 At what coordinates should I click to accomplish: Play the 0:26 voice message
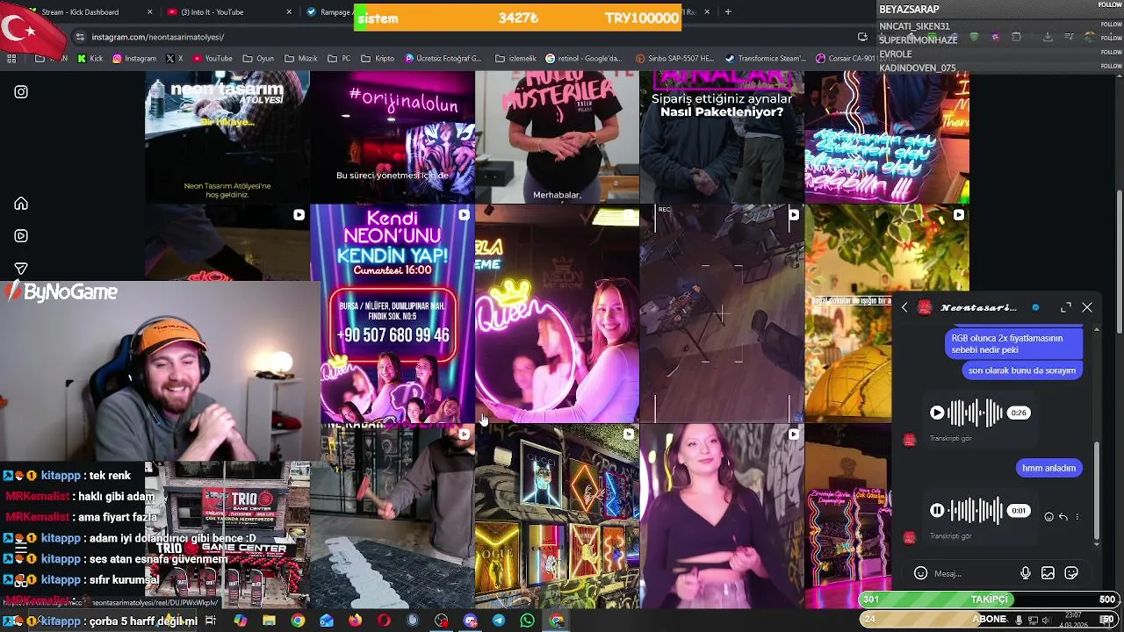coord(937,413)
